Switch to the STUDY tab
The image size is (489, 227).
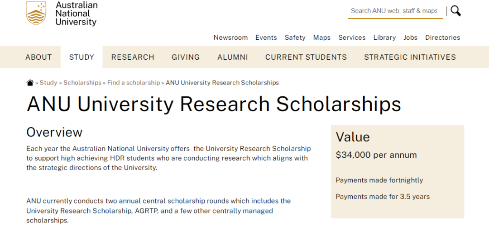[81, 57]
